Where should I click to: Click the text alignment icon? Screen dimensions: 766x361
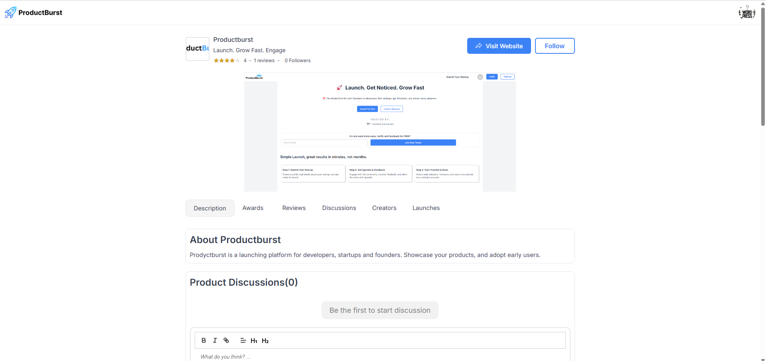pos(243,340)
